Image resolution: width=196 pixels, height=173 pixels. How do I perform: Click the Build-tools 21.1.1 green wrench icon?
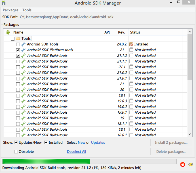[23, 61]
